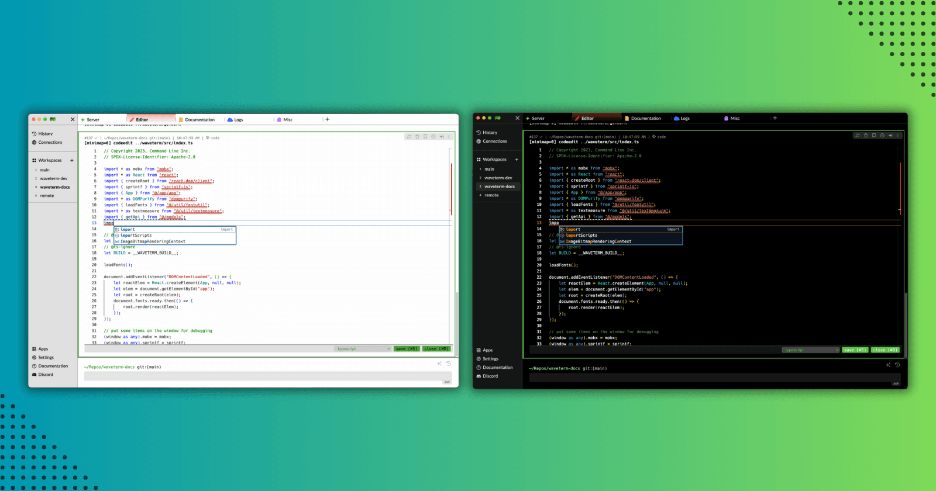
Task: Switch to Documentation tab in dark window
Action: pyautogui.click(x=646, y=119)
